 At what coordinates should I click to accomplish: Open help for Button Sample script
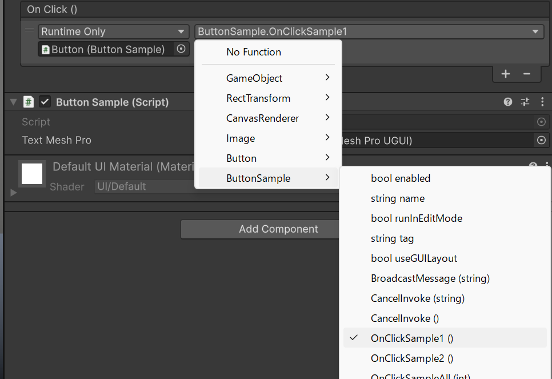coord(507,102)
